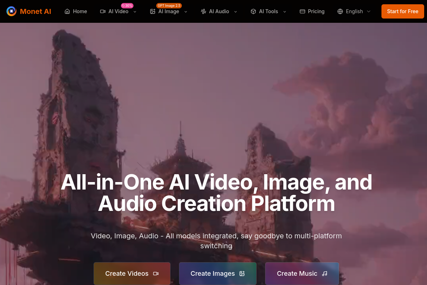The height and width of the screenshot is (285, 427).
Task: Expand the AI Audio dropdown chevron
Action: click(236, 11)
